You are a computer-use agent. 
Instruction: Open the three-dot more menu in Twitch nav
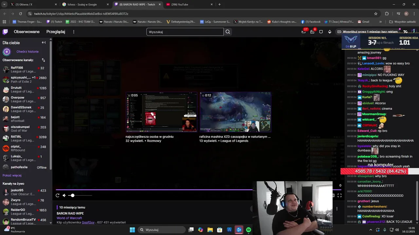pos(74,32)
